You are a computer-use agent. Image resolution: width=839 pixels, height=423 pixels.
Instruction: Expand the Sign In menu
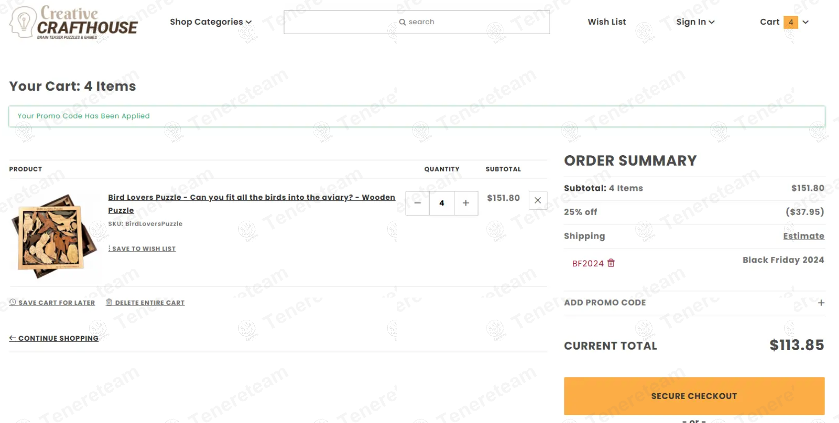coord(695,22)
